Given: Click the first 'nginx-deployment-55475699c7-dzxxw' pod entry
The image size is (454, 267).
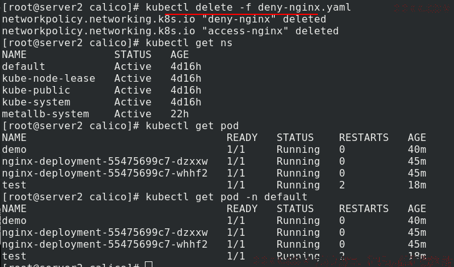Looking at the screenshot, I should pos(105,162).
